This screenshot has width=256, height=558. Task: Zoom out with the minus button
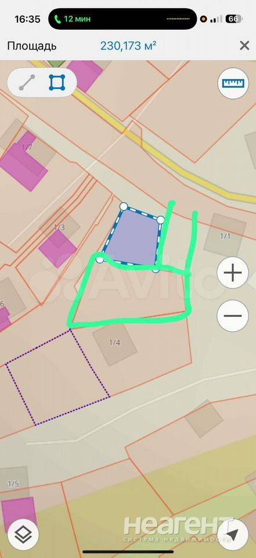[233, 316]
